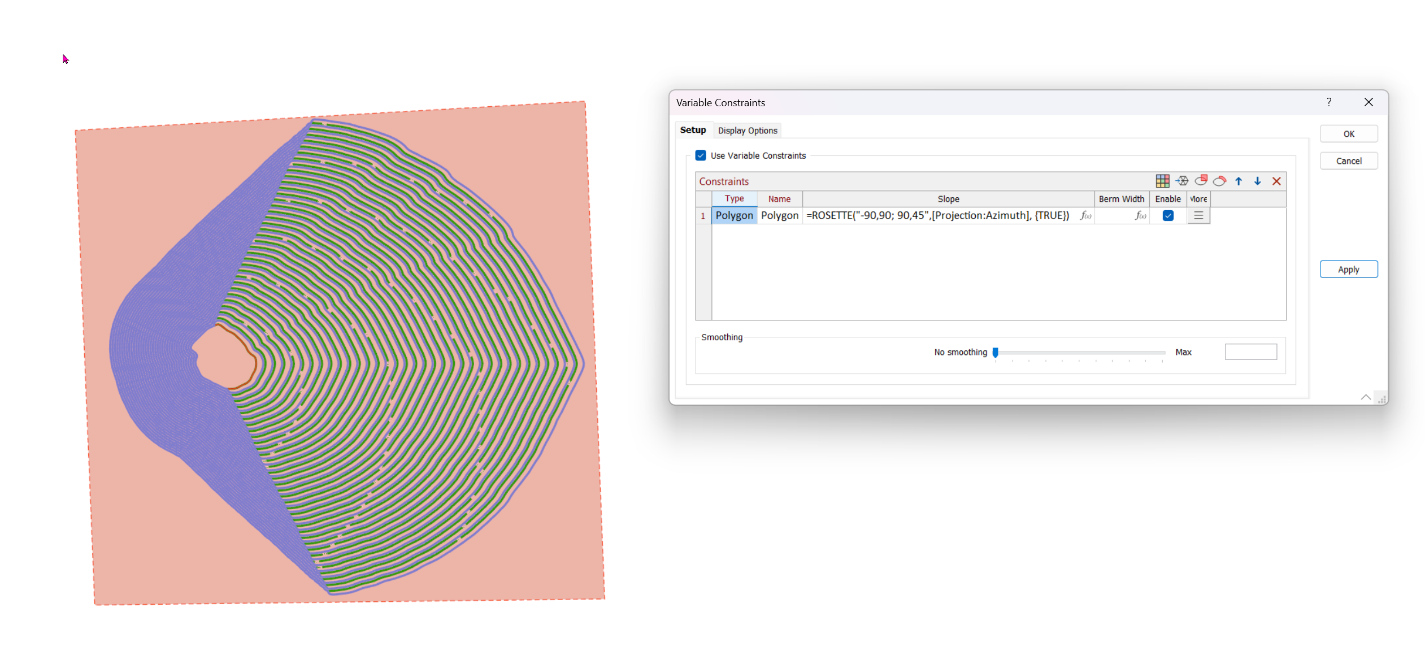Uncheck Enable checkbox in row 1
Viewport: 1425px width, 651px height.
pos(1168,215)
